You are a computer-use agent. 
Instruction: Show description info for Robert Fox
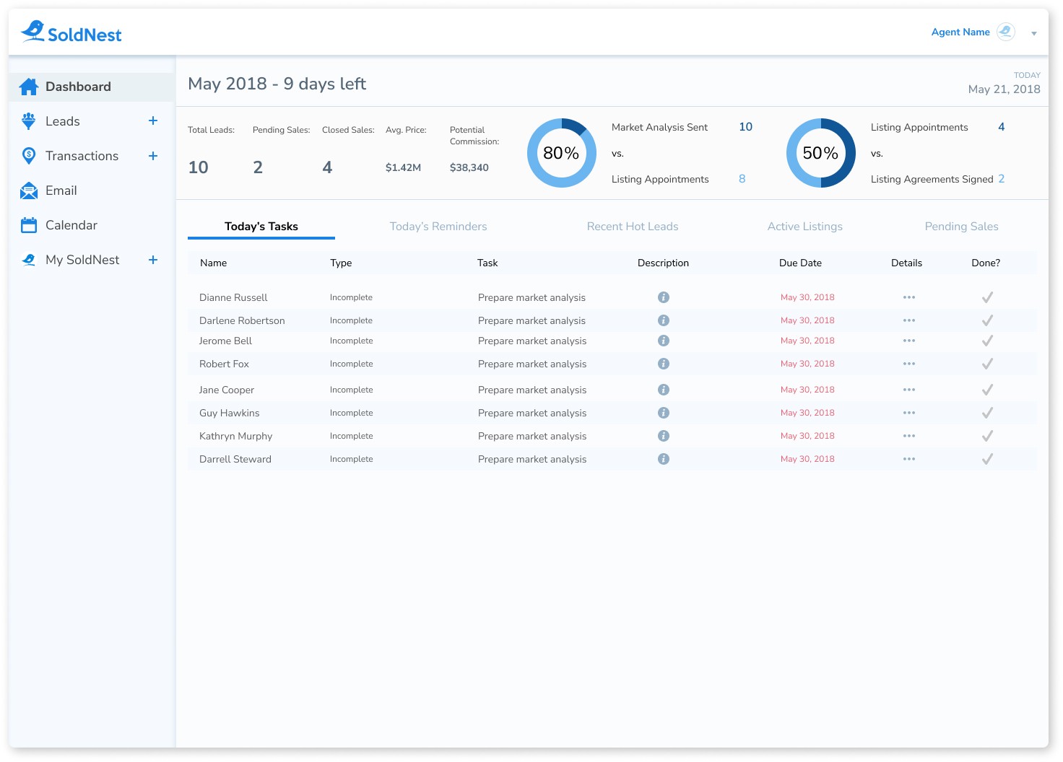664,364
